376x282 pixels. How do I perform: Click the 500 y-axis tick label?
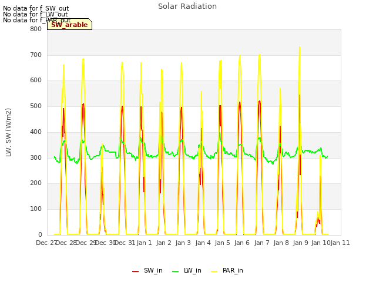36,106
